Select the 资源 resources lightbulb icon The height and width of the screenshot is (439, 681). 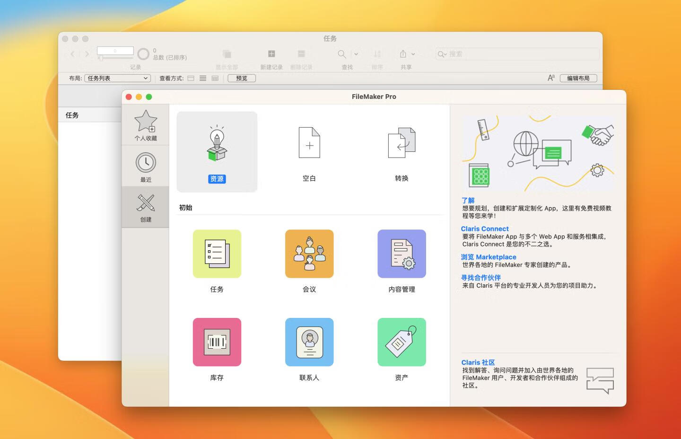point(217,152)
